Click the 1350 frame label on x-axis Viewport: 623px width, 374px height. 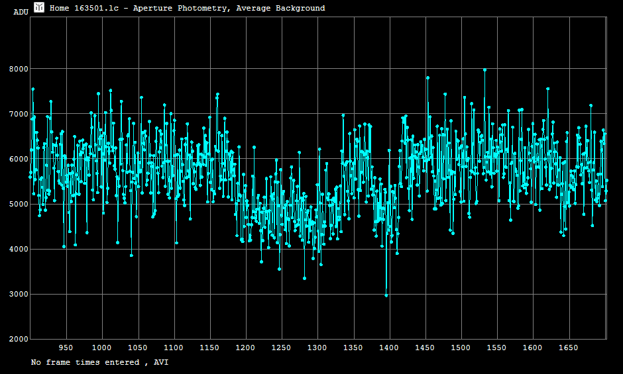(x=353, y=348)
